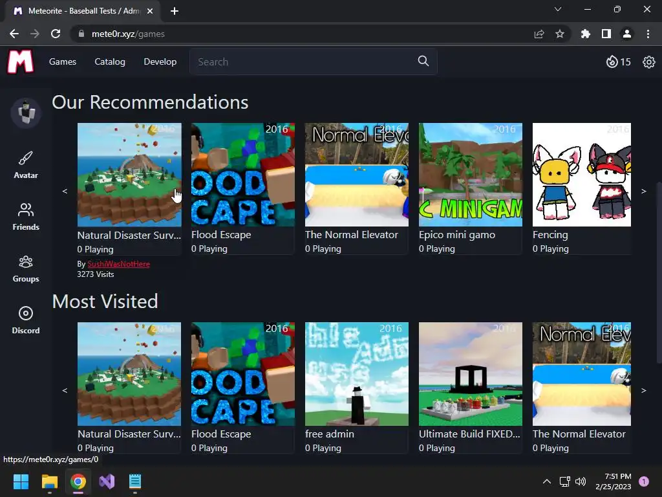Open the settings gear icon

[x=648, y=62]
